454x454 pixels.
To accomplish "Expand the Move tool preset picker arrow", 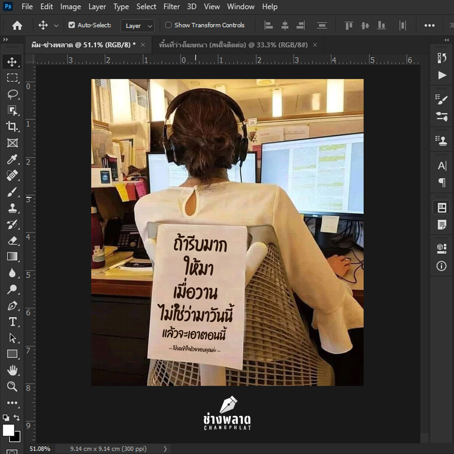I will pyautogui.click(x=56, y=26).
